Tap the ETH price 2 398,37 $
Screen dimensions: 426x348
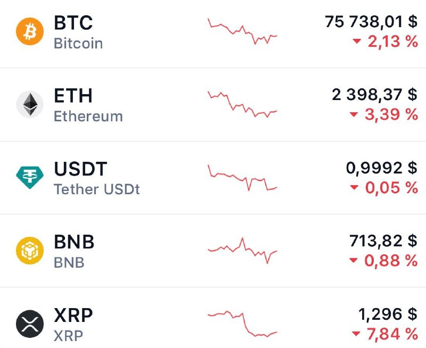click(x=375, y=95)
